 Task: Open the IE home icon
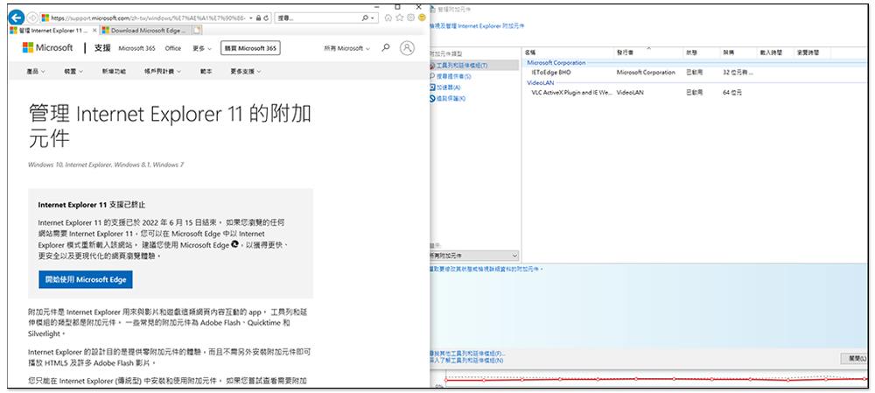pyautogui.click(x=388, y=18)
